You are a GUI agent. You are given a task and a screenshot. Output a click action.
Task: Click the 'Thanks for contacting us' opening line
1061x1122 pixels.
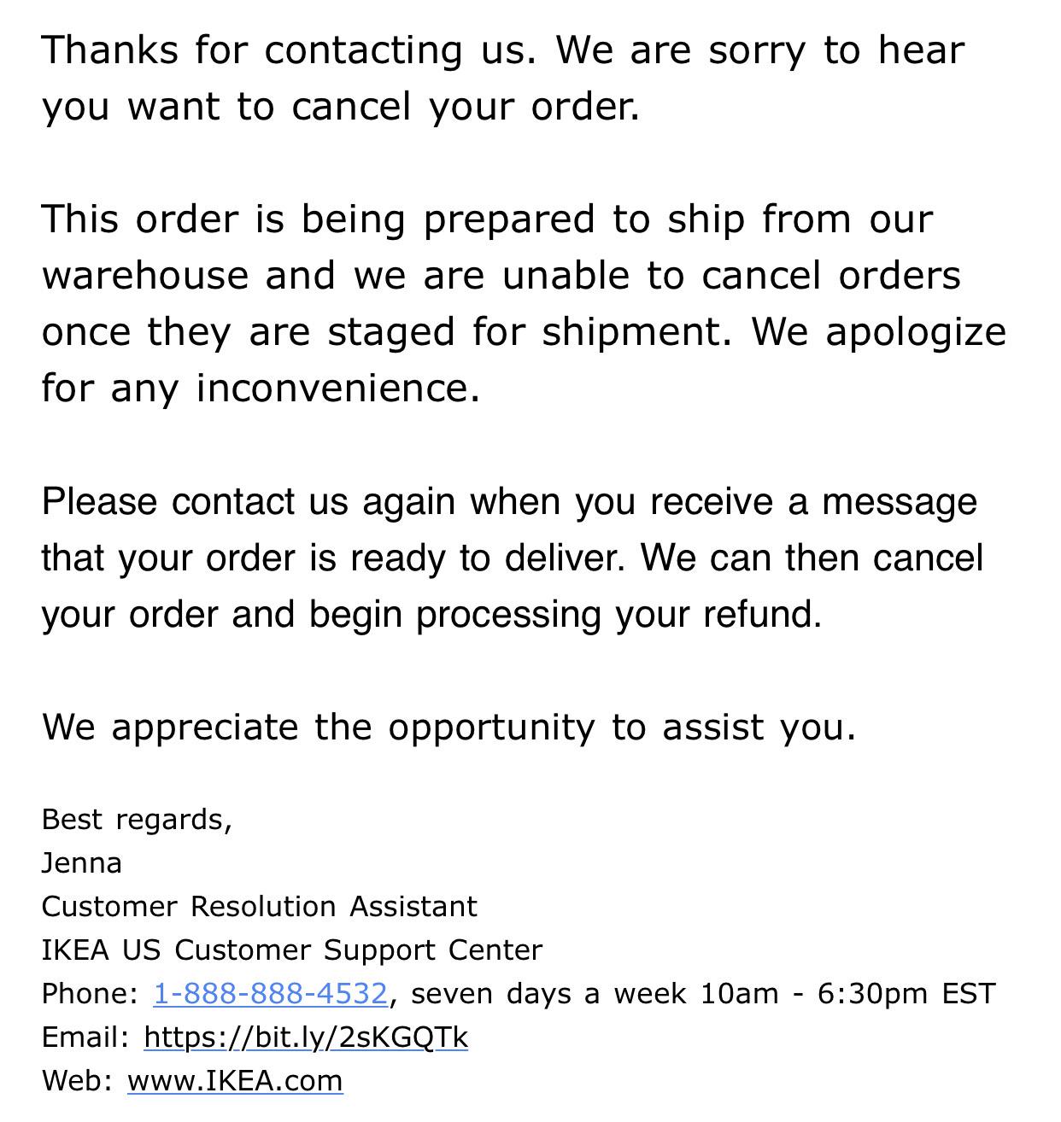(503, 50)
